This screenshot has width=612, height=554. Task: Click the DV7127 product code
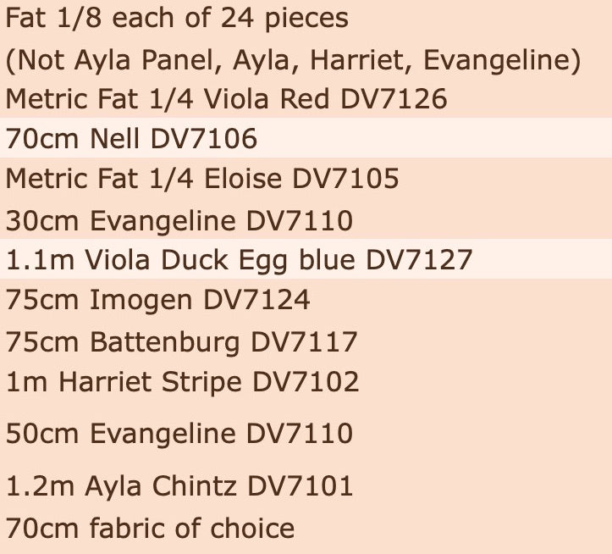click(x=419, y=259)
